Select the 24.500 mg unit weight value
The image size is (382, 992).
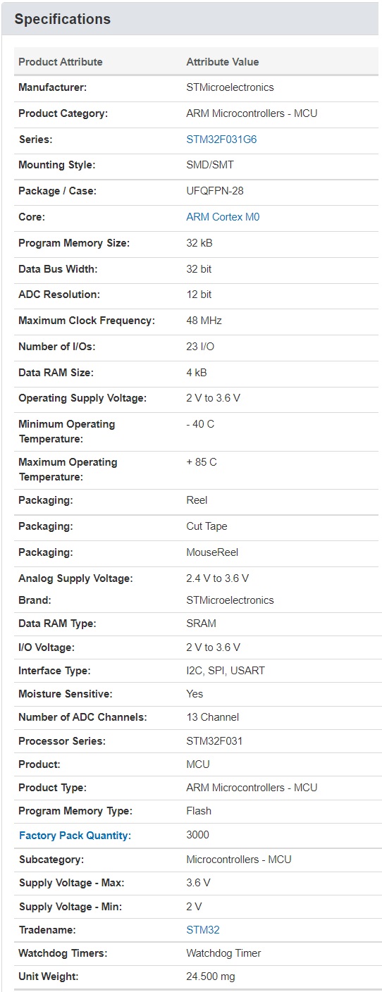211,976
